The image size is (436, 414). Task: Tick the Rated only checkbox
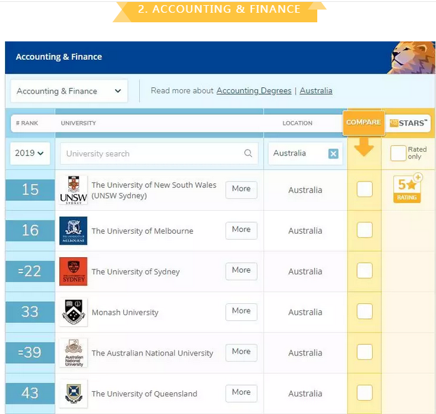398,153
